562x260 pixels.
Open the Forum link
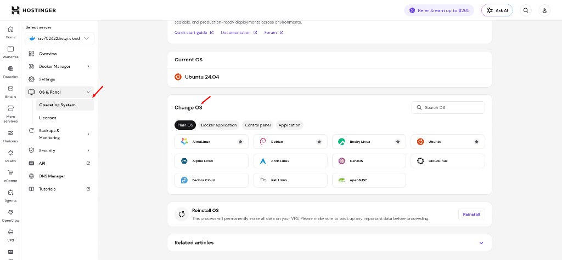[x=274, y=32]
